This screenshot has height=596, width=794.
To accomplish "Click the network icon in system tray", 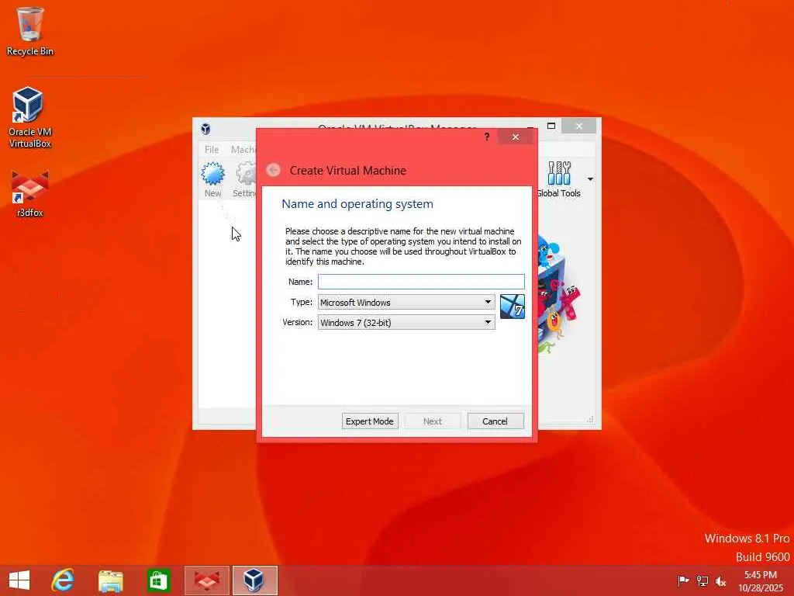I will click(x=702, y=580).
